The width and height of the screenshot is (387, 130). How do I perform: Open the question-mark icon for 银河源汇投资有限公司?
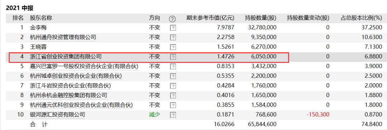coord(173,115)
